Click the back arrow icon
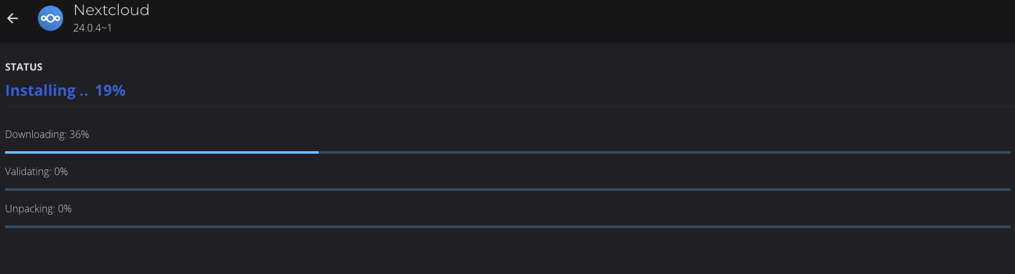 [x=13, y=18]
